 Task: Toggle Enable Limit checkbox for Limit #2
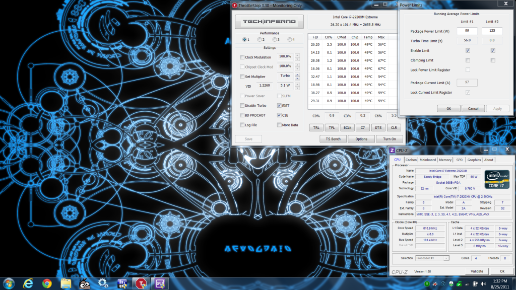[493, 51]
